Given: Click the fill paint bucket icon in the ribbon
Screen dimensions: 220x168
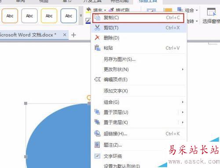Looking at the screenshot, I should tap(88, 10).
